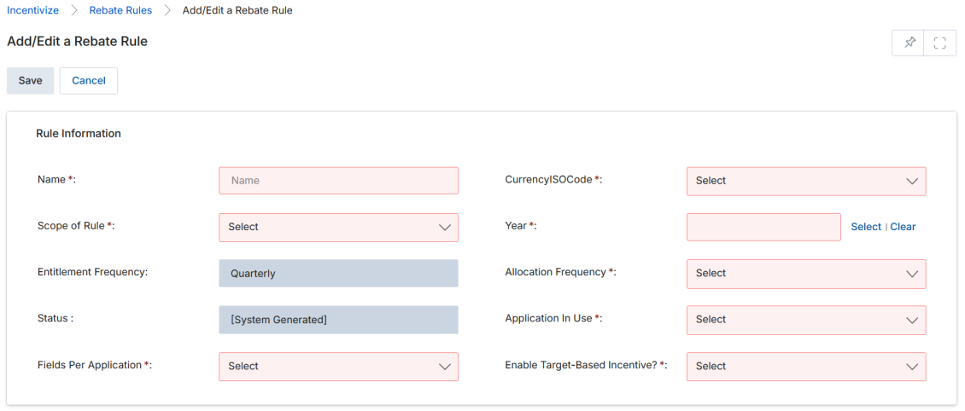Click the Entitlement Frequency label
The width and height of the screenshot is (965, 411).
click(x=93, y=272)
